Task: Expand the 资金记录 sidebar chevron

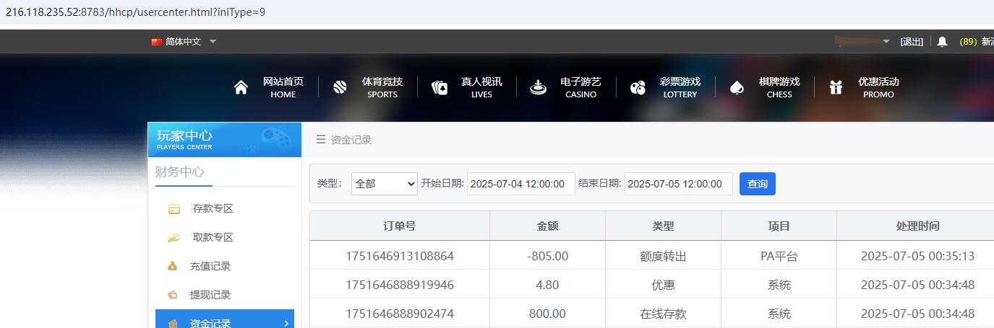Action: point(286,324)
